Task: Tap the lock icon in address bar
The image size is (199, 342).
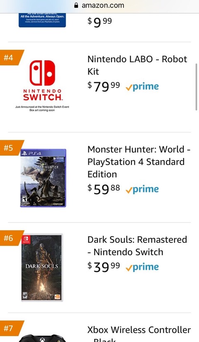Action: pos(76,5)
